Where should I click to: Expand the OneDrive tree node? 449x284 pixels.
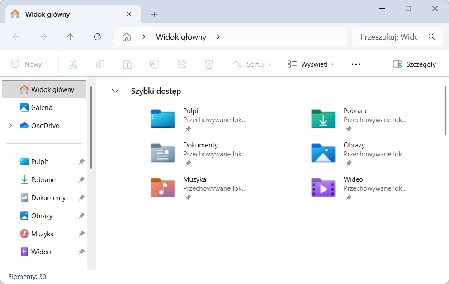[10, 126]
